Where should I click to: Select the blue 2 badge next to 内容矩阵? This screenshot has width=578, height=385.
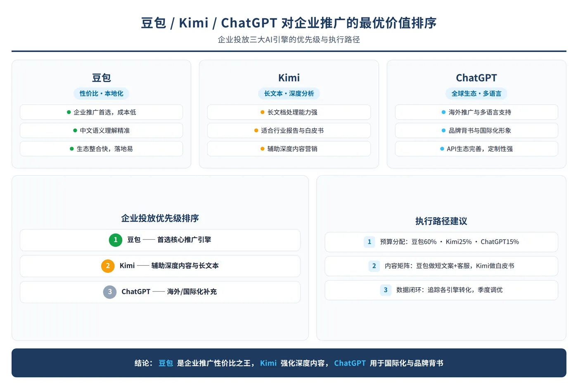point(374,266)
